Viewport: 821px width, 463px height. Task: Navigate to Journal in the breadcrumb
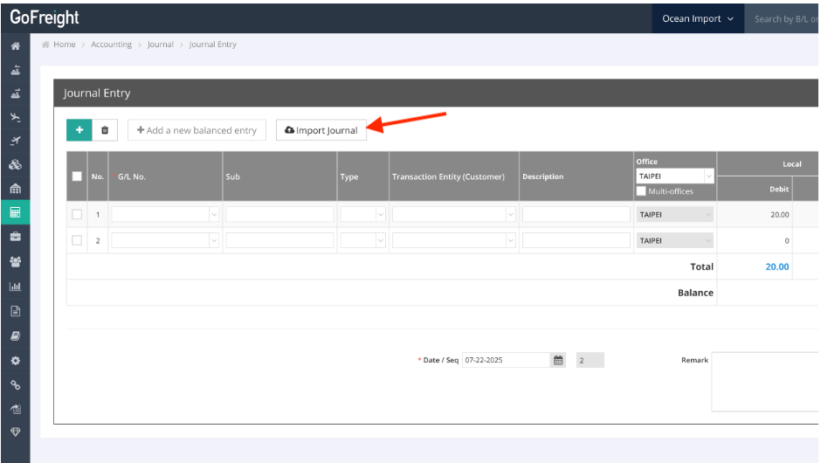pyautogui.click(x=161, y=45)
